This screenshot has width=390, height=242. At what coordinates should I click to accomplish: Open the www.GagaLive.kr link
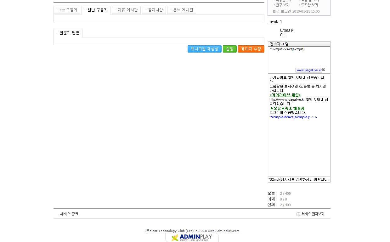pyautogui.click(x=309, y=70)
